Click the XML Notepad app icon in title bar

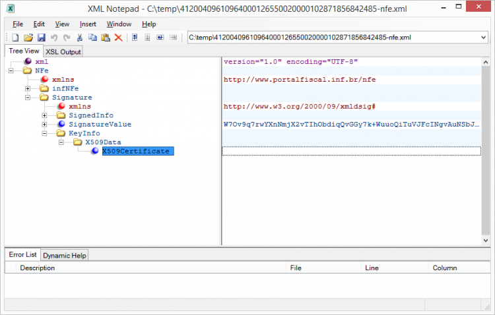[11, 9]
